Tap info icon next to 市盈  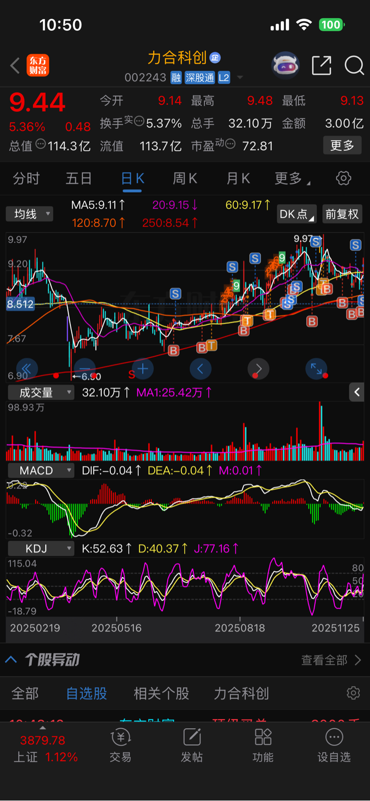pos(230,144)
